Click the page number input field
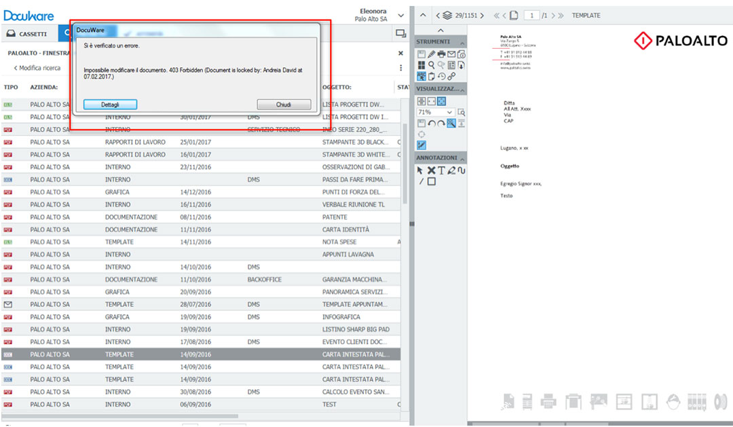 pos(531,16)
